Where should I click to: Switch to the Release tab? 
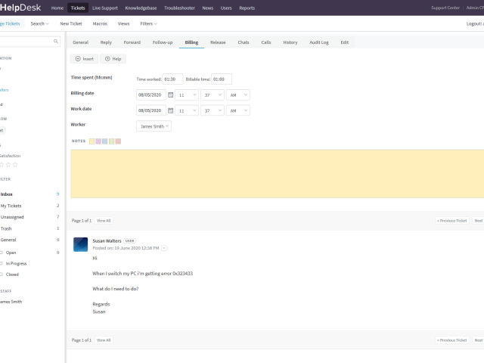(218, 42)
